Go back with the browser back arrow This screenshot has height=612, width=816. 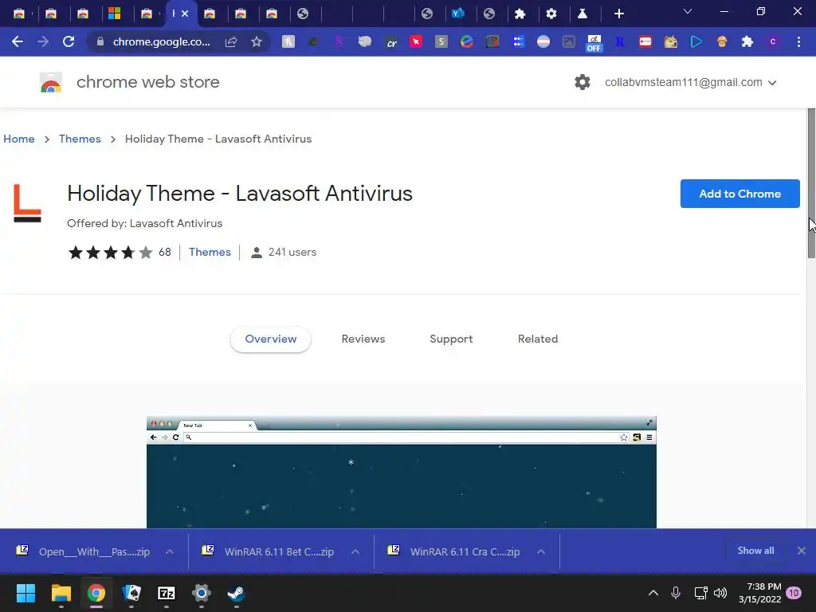18,41
